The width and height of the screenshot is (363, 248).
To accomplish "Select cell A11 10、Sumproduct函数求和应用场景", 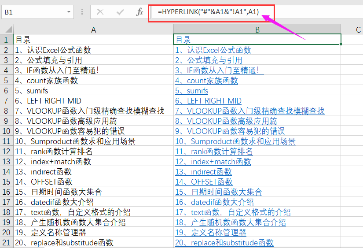I will [x=93, y=141].
